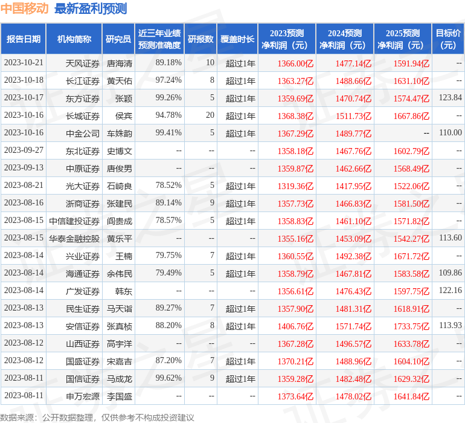Click the 2023预测净利润 column header
The width and height of the screenshot is (465, 423).
click(287, 39)
